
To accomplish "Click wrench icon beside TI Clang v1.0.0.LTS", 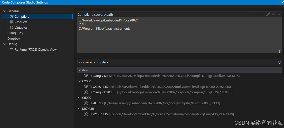I will (86, 92).
